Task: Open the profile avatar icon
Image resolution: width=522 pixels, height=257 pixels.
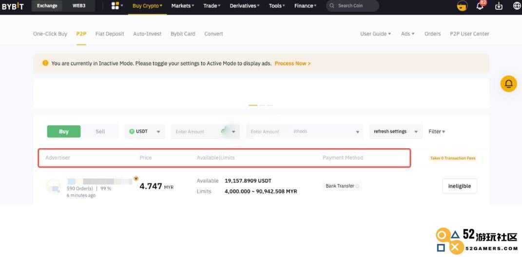Action: click(462, 6)
